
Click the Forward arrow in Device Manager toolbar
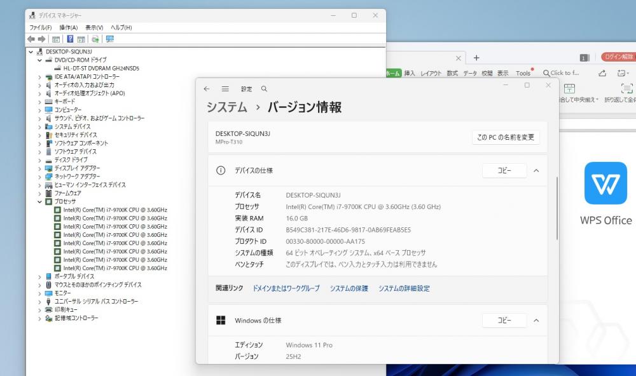click(x=41, y=39)
